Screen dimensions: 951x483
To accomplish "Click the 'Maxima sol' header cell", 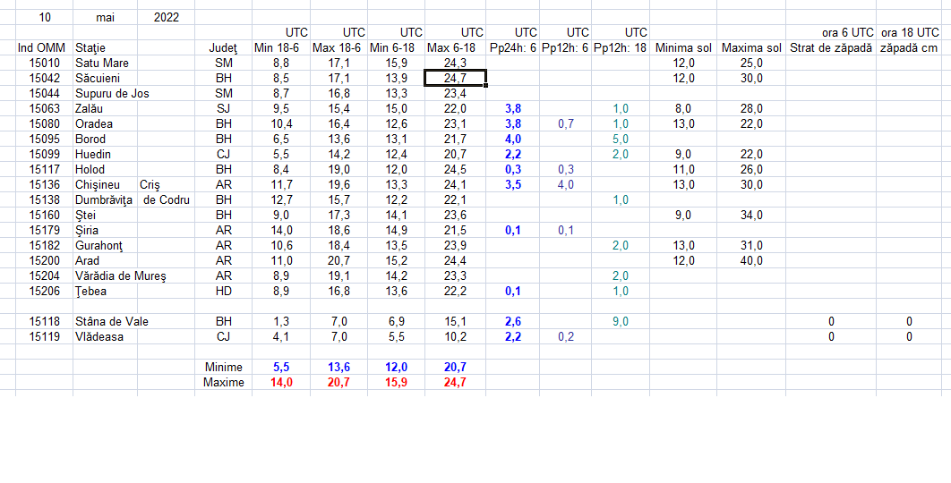I will [751, 48].
